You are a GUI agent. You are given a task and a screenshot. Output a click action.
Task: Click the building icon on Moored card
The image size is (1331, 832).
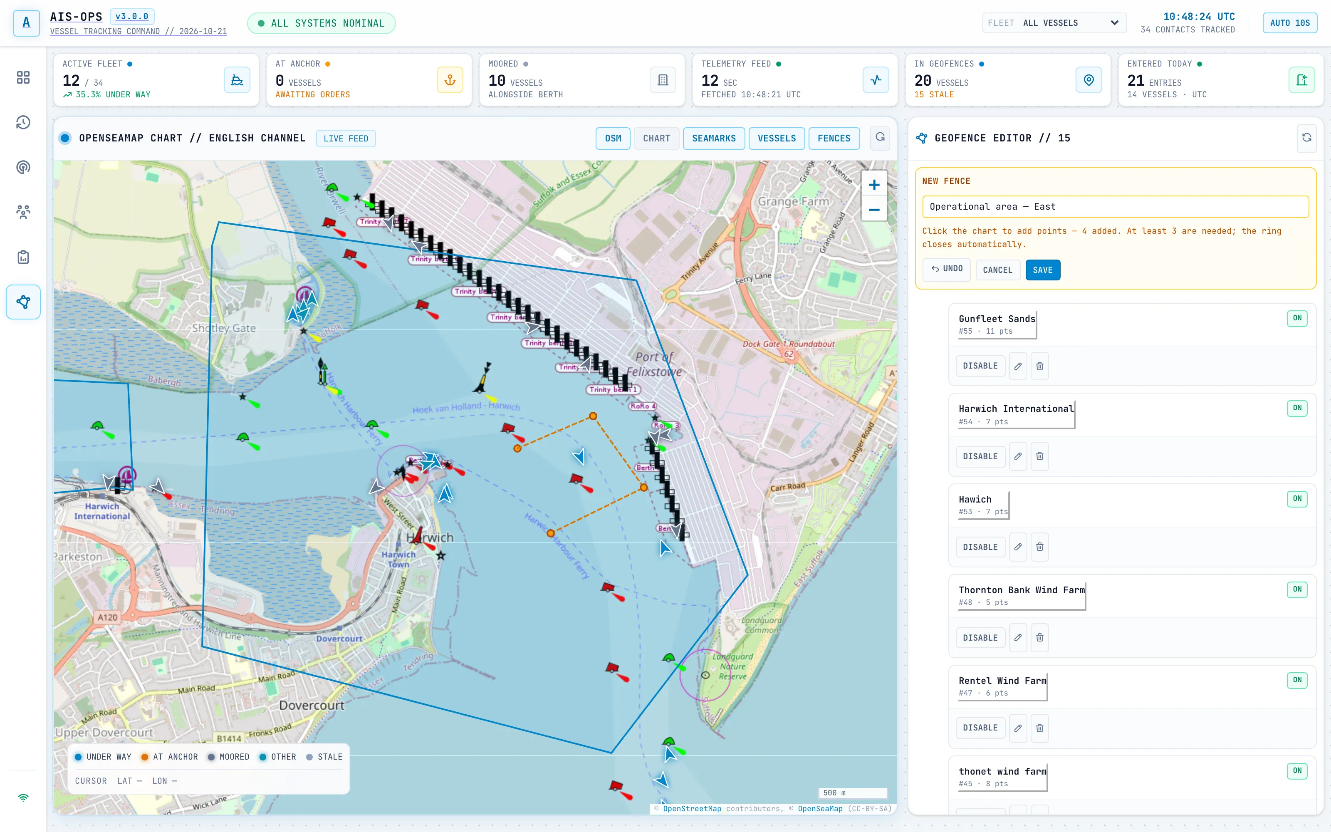click(663, 80)
